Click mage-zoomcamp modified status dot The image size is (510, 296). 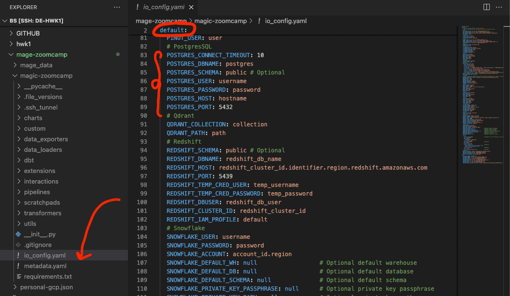118,54
